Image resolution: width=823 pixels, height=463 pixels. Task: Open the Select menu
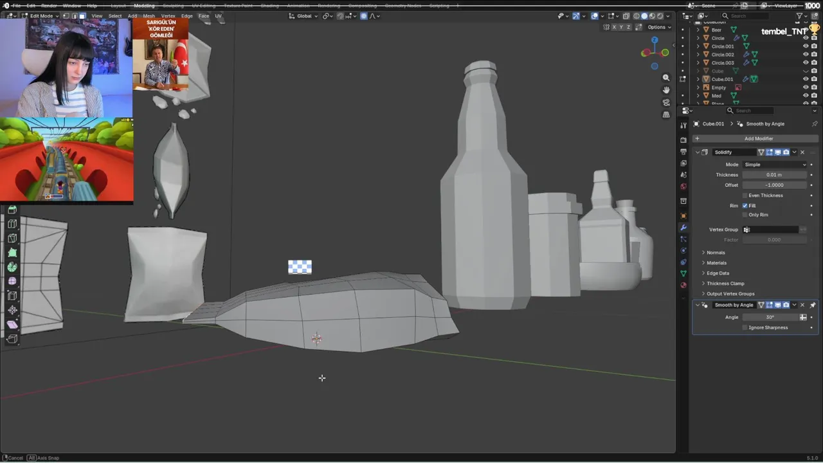pyautogui.click(x=115, y=16)
